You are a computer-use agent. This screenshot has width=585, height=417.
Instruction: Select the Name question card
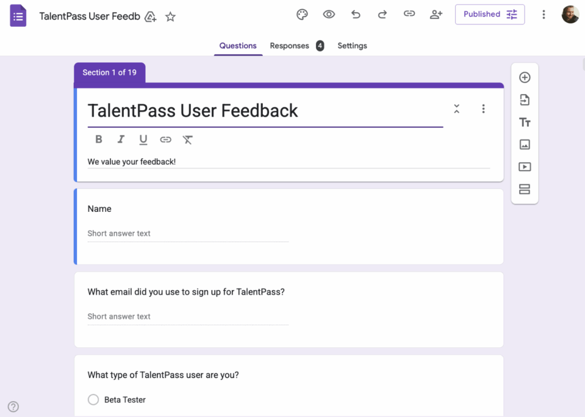coord(289,227)
